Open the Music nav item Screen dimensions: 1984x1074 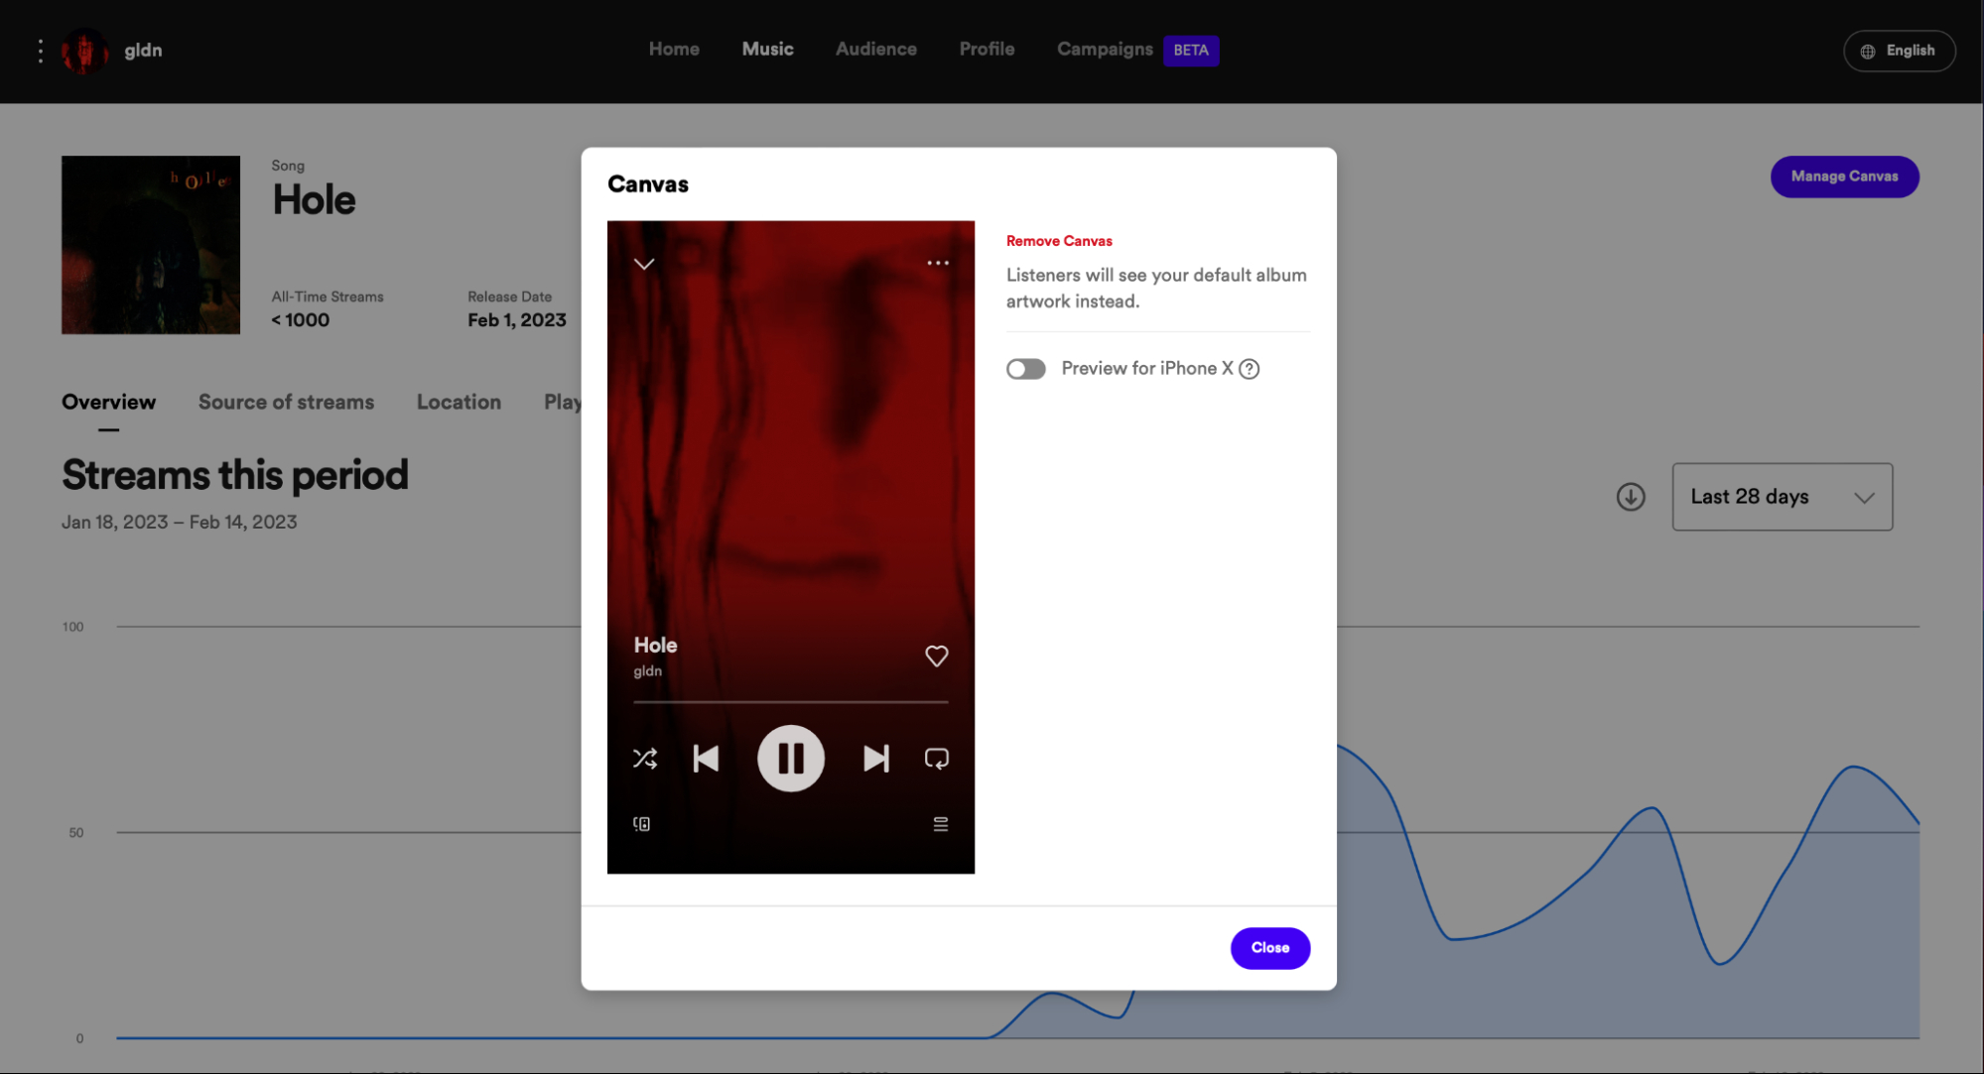(768, 49)
